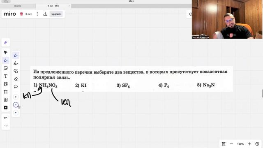Click answer option '1) NH4NO3'
Image resolution: width=263 pixels, height=148 pixels.
[46, 86]
